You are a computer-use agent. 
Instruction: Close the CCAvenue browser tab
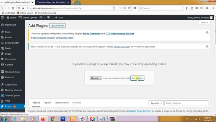pyautogui.click(x=68, y=2)
